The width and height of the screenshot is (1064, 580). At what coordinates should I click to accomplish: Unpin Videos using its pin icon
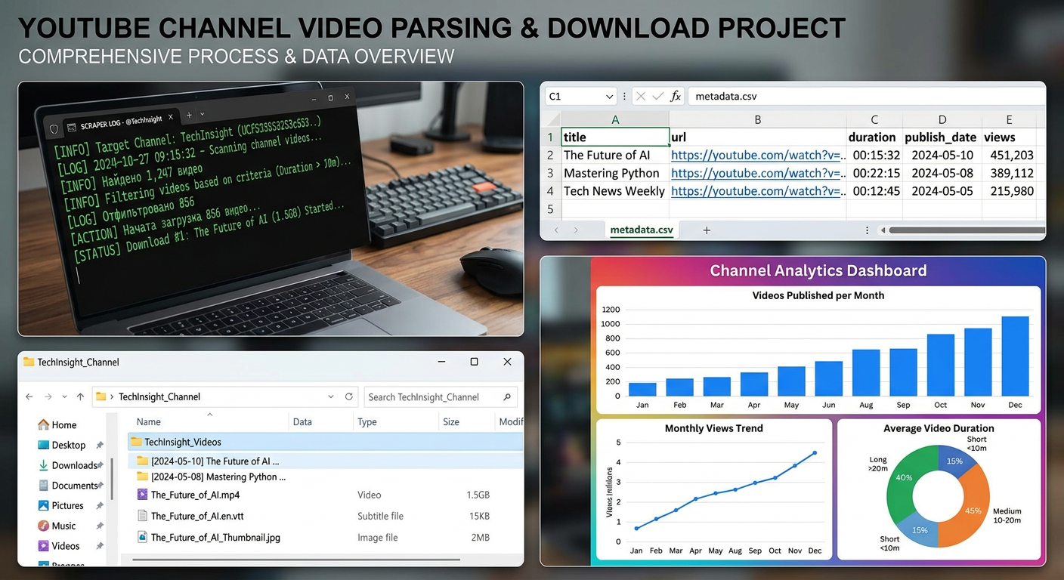click(100, 546)
